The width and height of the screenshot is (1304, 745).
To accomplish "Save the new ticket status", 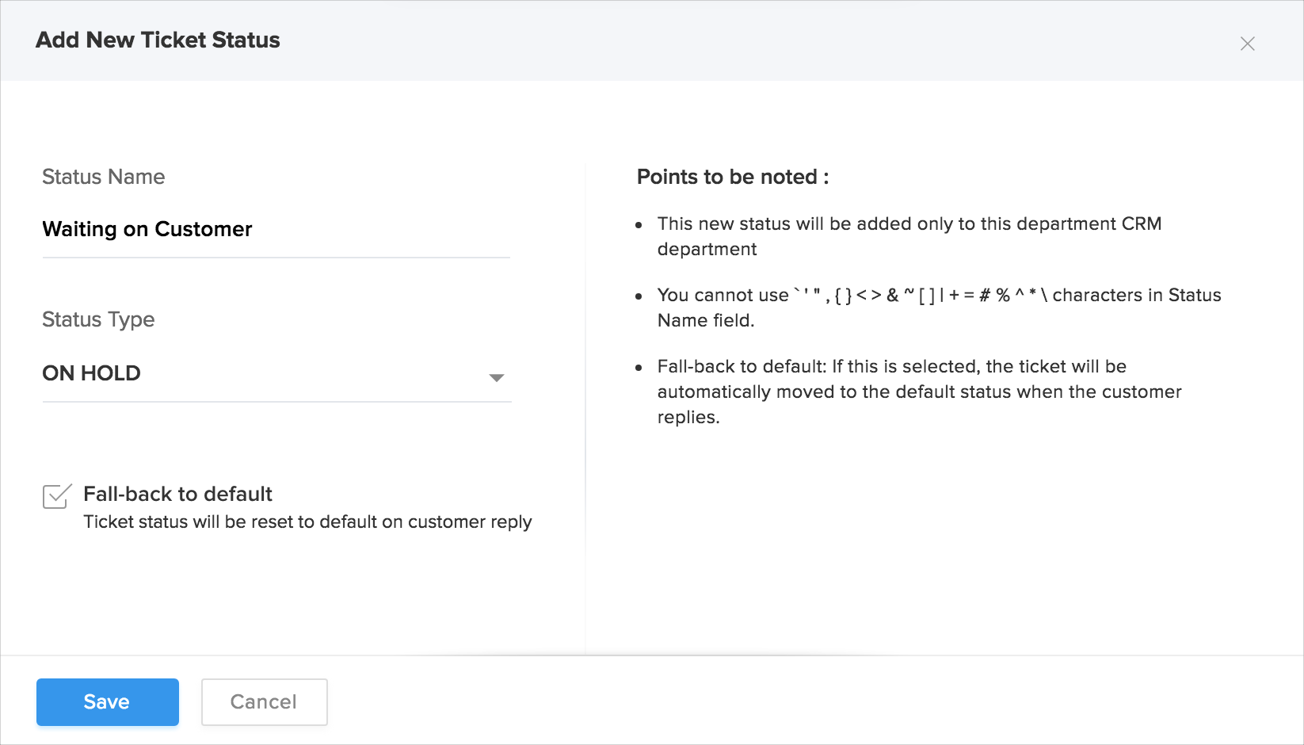I will click(108, 702).
